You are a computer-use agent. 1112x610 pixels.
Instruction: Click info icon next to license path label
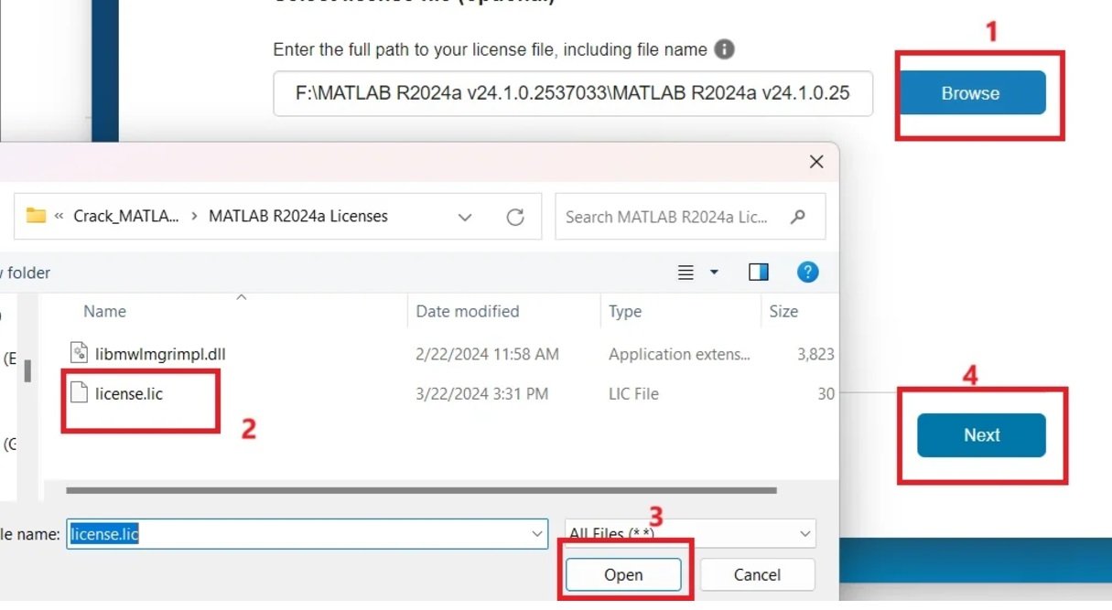724,49
